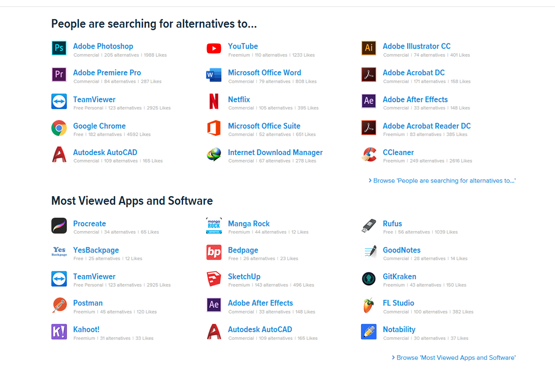Open the Adobe Premiere Pro link
555x374 pixels.
point(107,72)
